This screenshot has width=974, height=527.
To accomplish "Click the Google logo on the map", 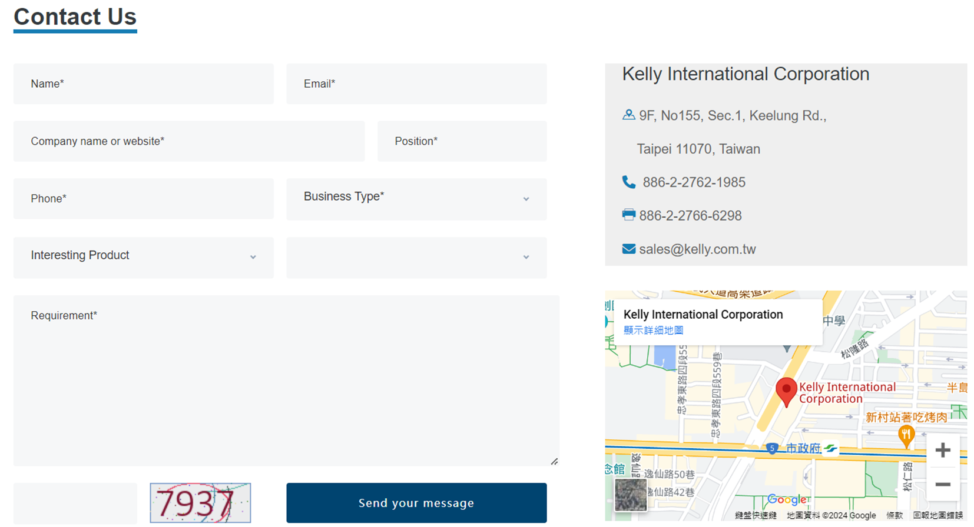I will [787, 499].
